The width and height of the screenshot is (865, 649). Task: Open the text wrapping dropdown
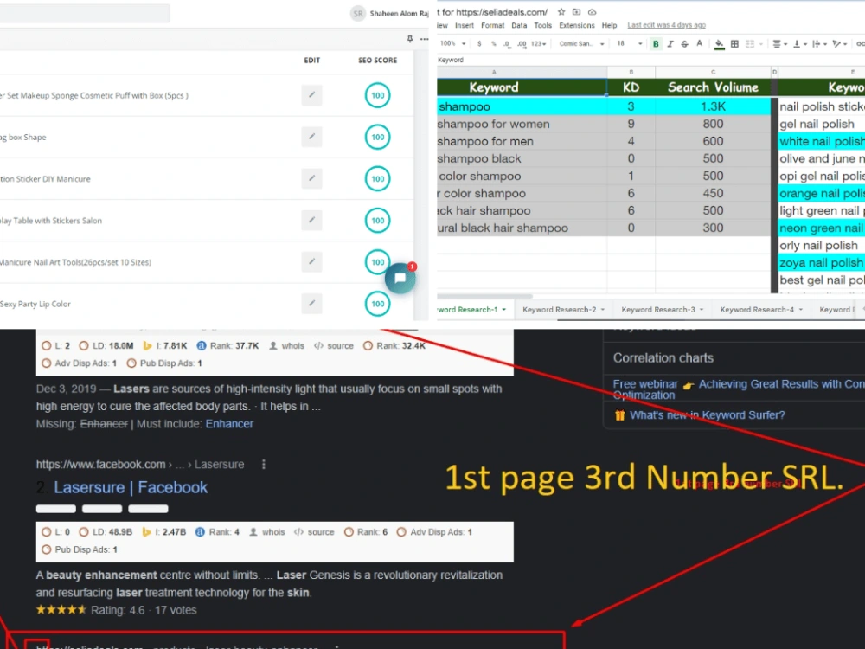(x=819, y=43)
